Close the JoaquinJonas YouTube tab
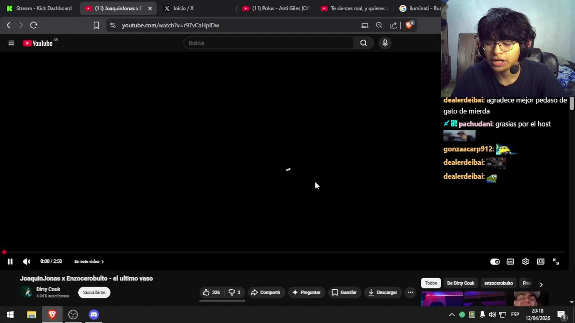 [x=150, y=8]
